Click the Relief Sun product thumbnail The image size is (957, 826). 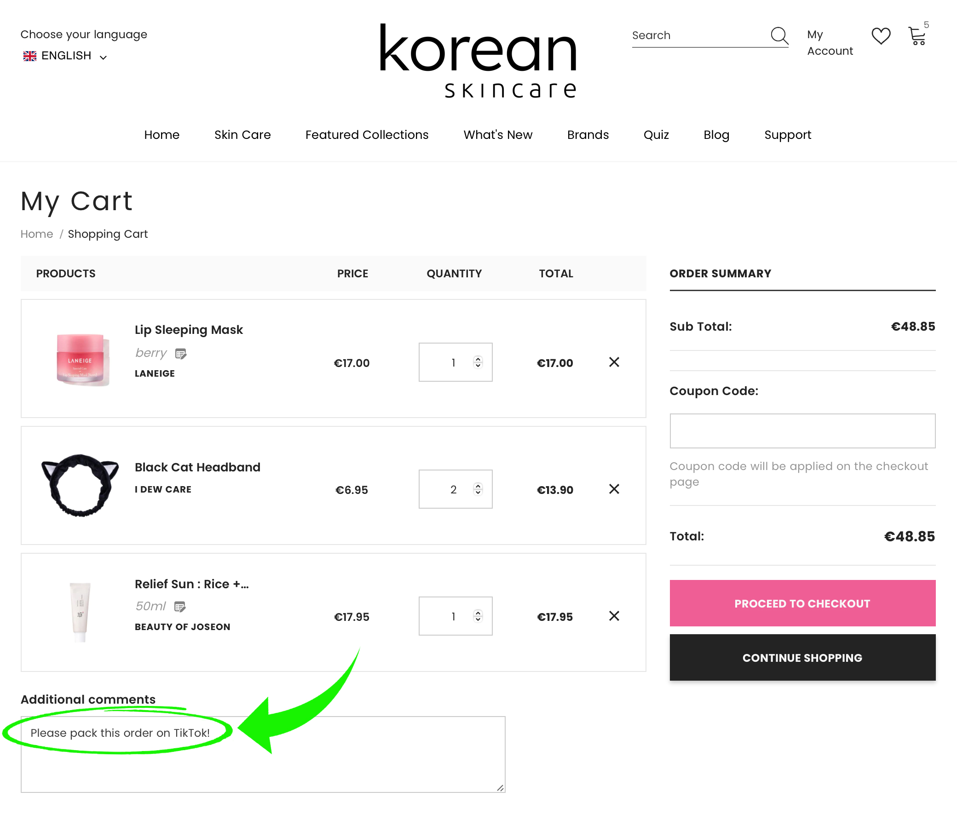coord(81,612)
